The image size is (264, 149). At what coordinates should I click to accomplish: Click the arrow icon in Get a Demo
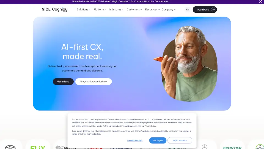pyautogui.click(x=213, y=10)
